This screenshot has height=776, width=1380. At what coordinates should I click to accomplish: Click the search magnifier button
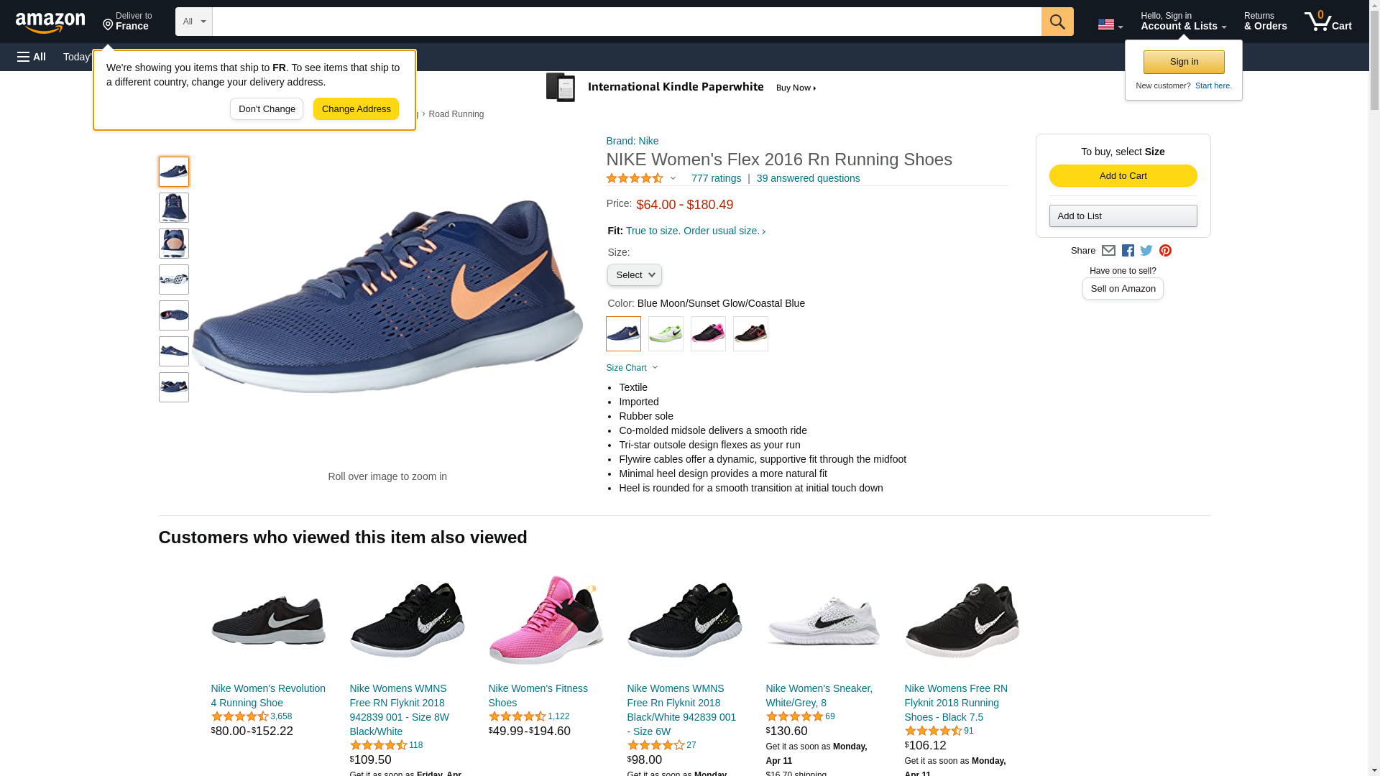coord(1057,22)
